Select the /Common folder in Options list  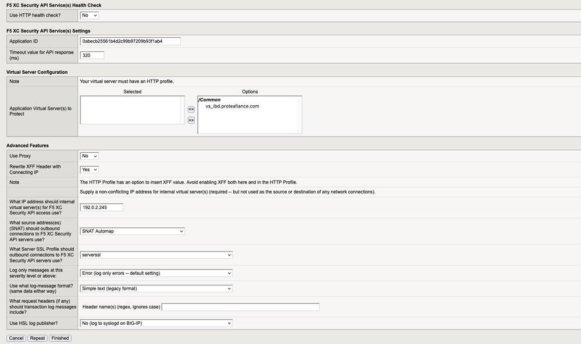click(209, 100)
